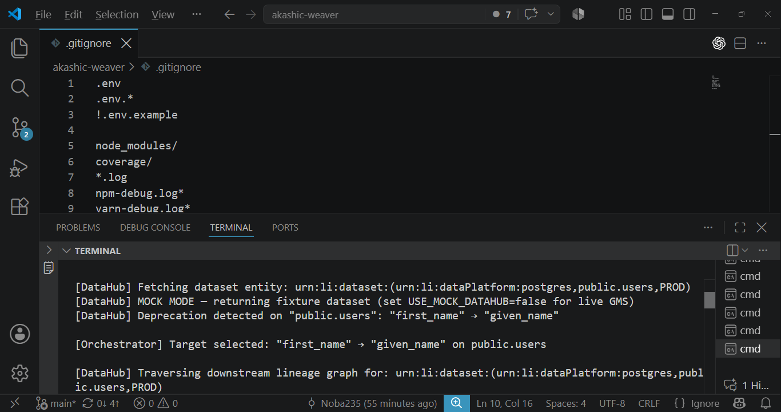The height and width of the screenshot is (412, 781).
Task: Toggle the bottom panel layout button
Action: click(668, 14)
